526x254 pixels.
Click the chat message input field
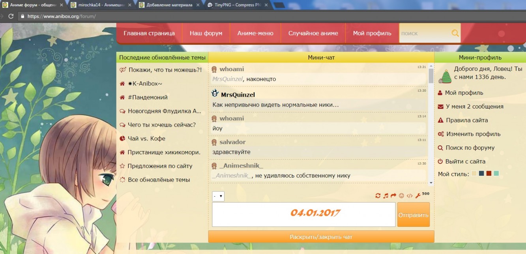click(x=303, y=215)
